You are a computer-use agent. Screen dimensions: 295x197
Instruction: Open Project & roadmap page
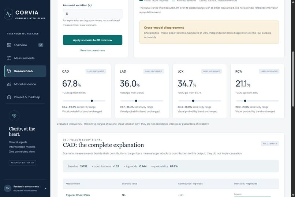click(25, 97)
